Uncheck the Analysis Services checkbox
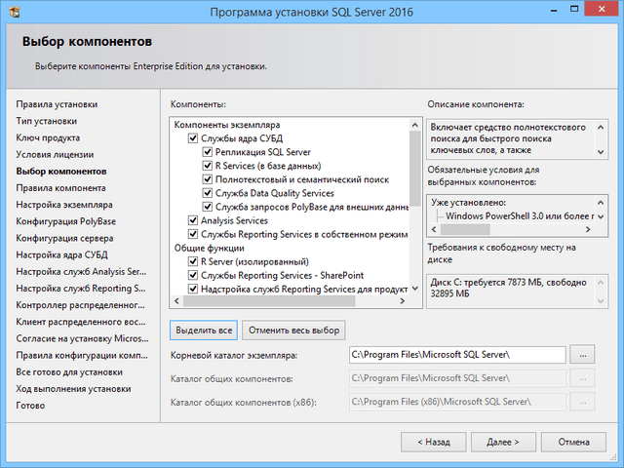Viewport: 624px width, 468px height. 193,221
